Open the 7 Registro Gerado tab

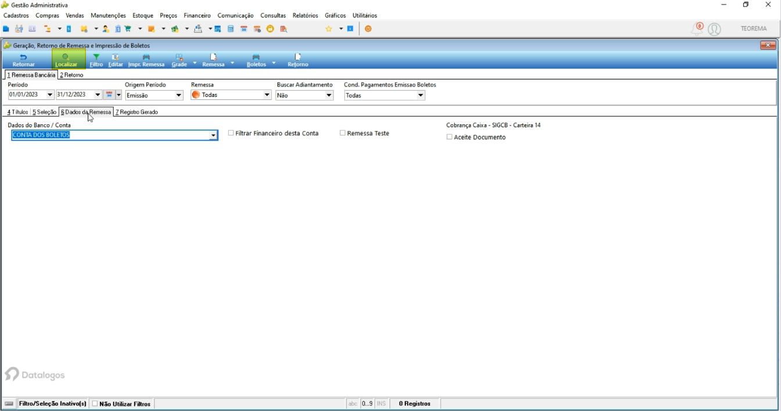136,112
